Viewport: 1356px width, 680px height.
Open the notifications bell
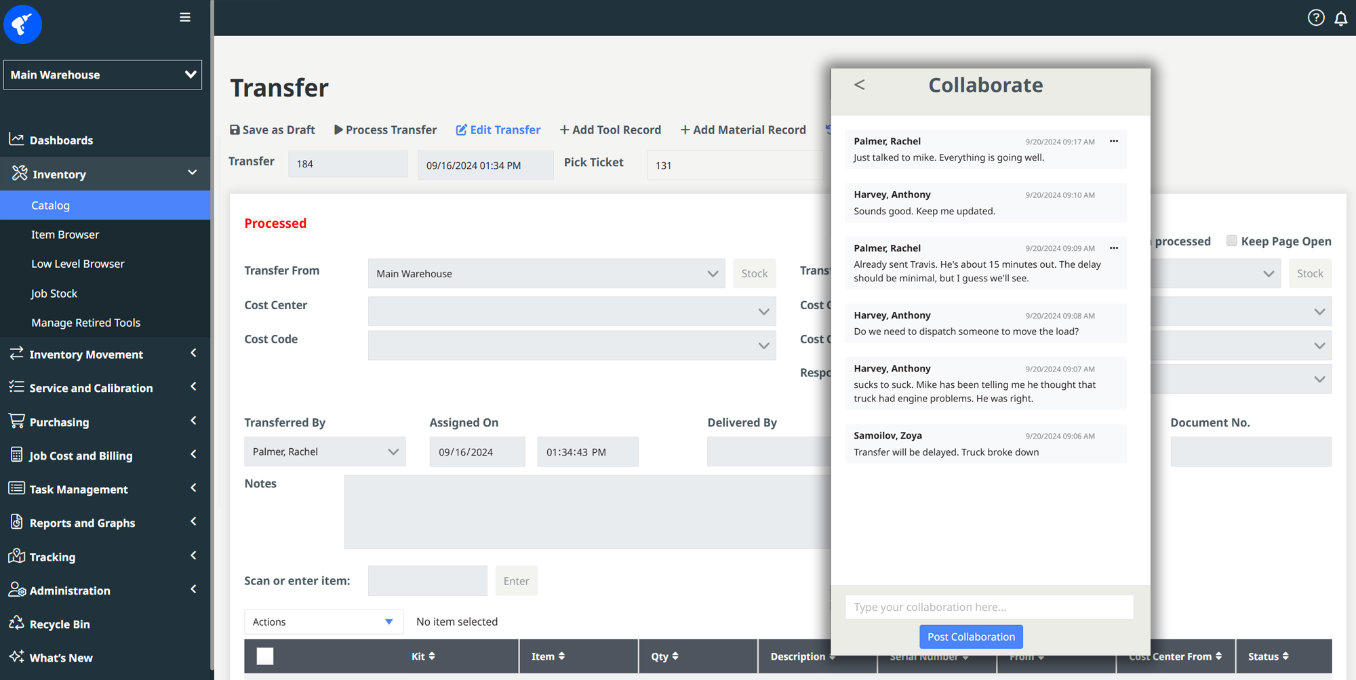1340,19
